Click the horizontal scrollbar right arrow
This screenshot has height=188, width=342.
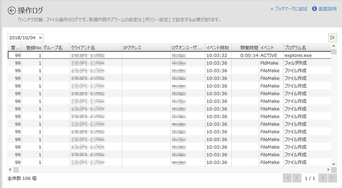tap(328, 170)
